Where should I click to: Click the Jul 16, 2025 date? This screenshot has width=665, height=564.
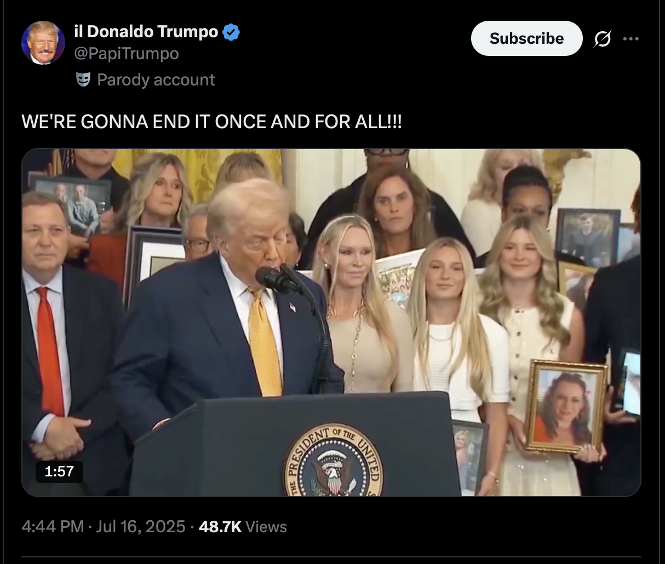coord(141,527)
